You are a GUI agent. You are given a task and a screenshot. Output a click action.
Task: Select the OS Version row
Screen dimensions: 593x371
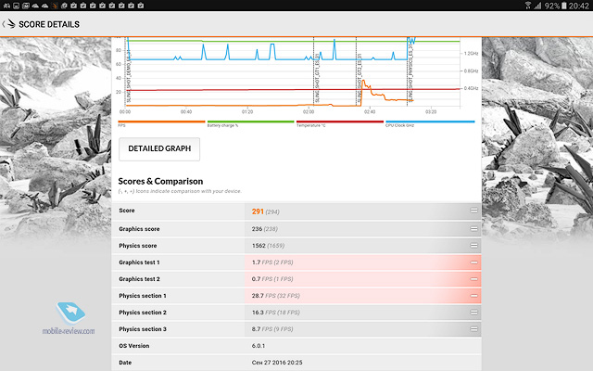(296, 346)
